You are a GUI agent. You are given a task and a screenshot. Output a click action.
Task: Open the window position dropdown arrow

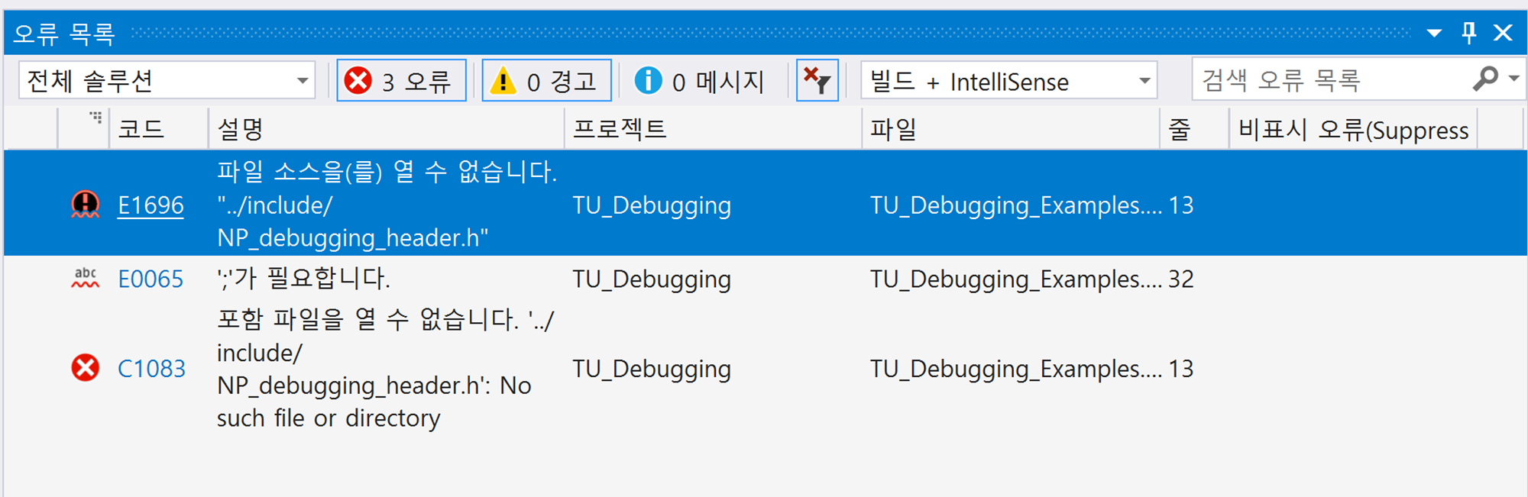click(1434, 33)
